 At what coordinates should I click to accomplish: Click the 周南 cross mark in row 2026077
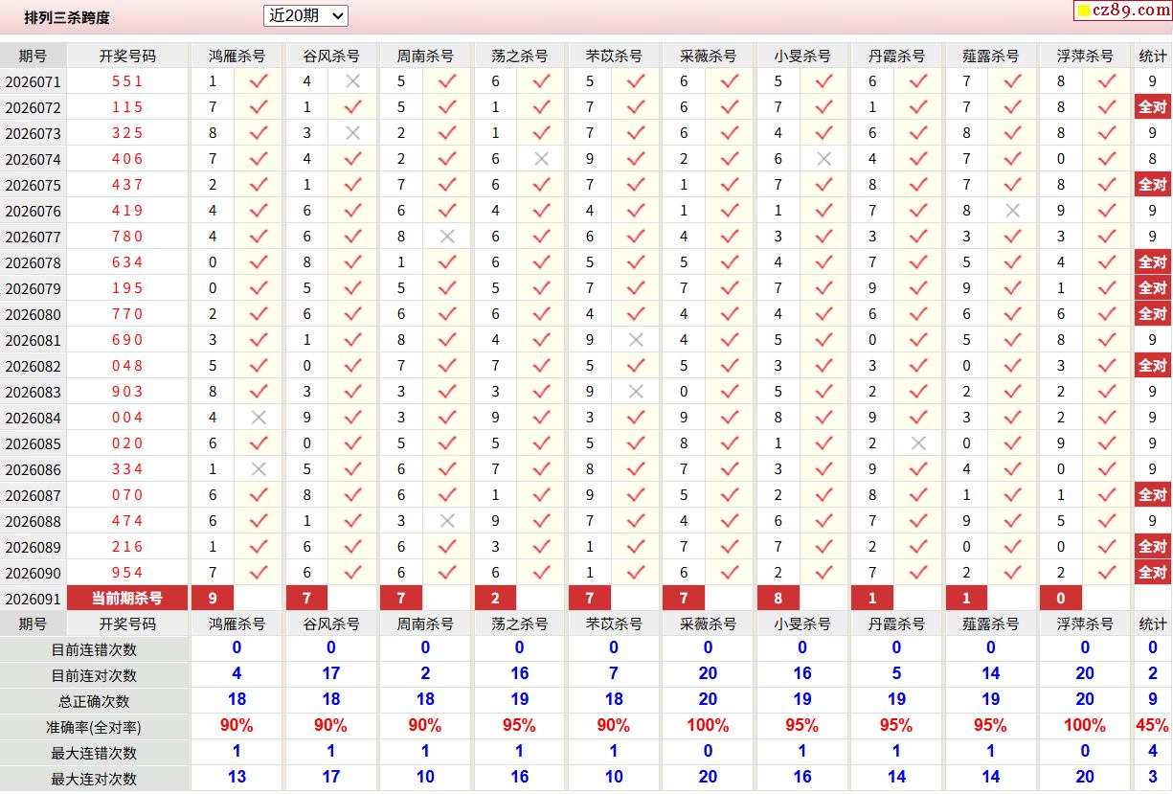446,237
